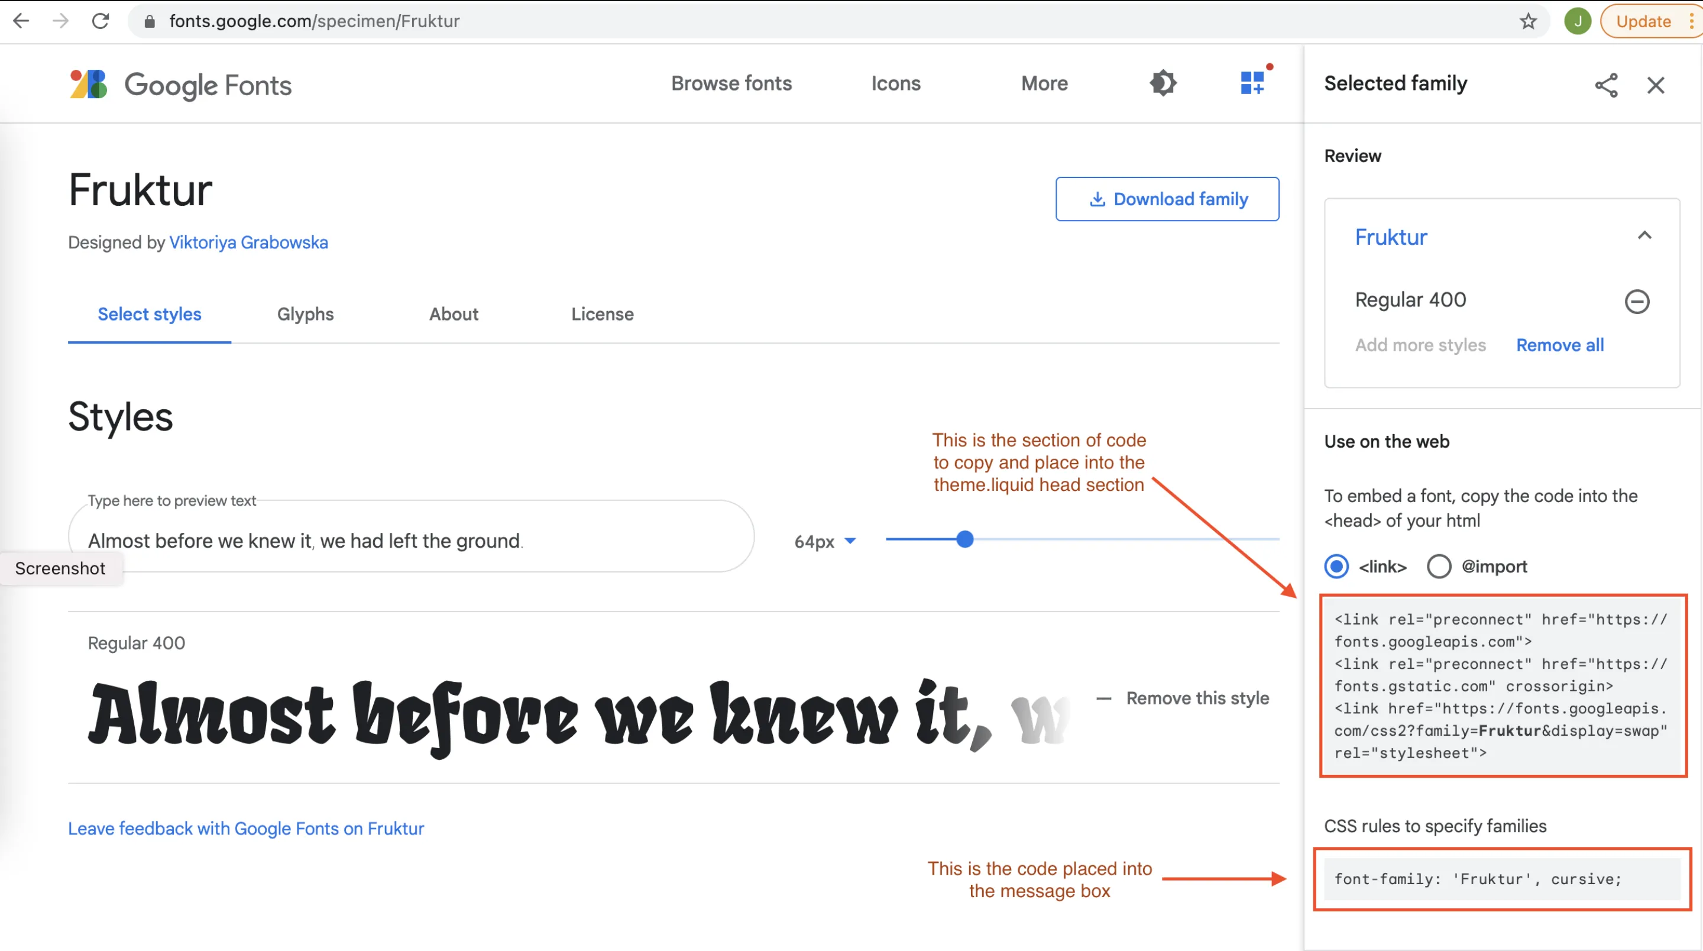
Task: Click the font-family CSS rule code
Action: click(1502, 879)
